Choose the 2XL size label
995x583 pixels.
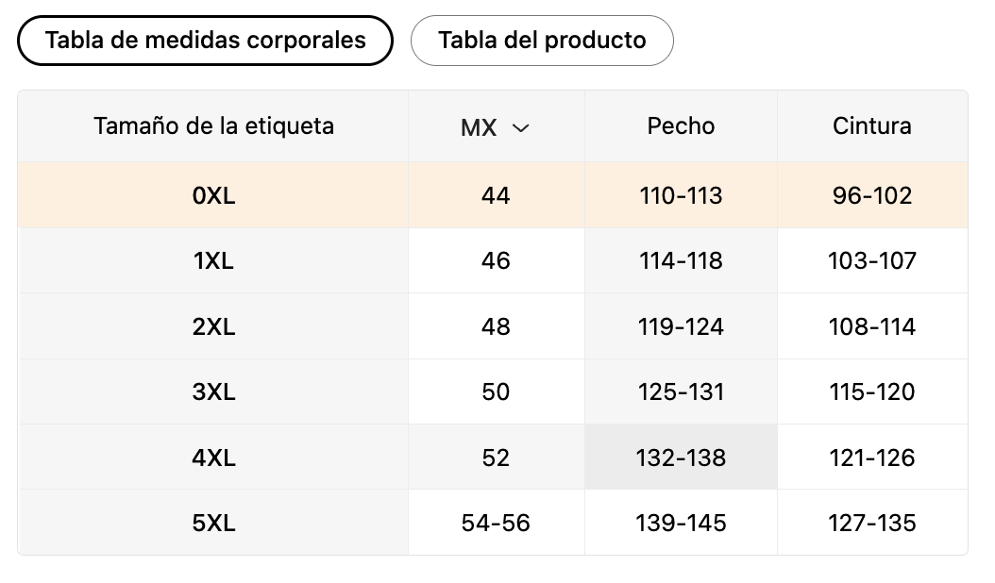(x=214, y=326)
